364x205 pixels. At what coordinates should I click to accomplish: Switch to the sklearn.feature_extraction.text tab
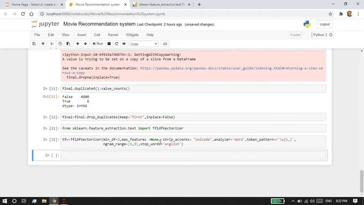pyautogui.click(x=162, y=5)
